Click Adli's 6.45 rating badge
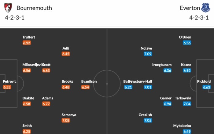Viewport: 214px width, 134px height. pyautogui.click(x=66, y=54)
